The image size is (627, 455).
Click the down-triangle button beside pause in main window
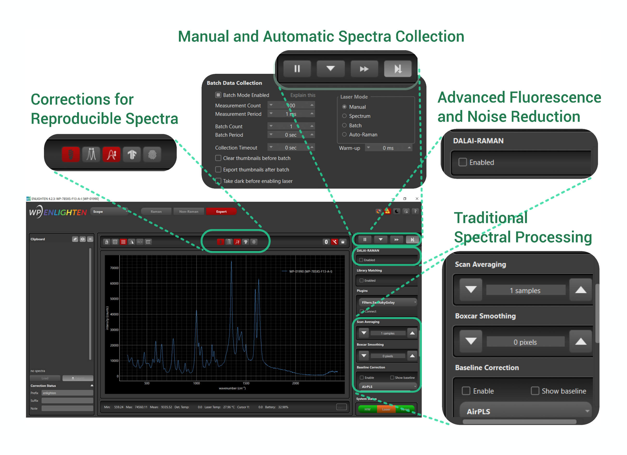[381, 240]
